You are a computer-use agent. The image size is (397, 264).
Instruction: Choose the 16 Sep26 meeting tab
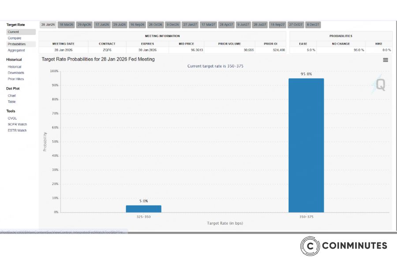(137, 25)
